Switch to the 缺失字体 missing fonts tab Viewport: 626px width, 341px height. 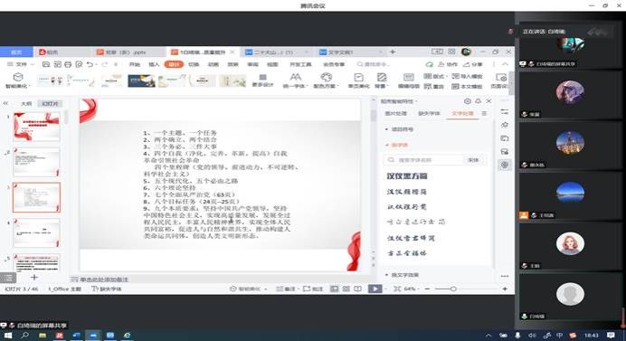[x=429, y=113]
